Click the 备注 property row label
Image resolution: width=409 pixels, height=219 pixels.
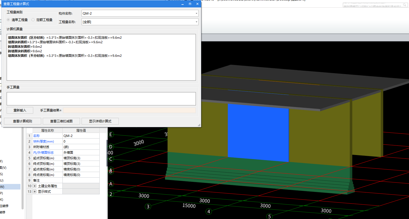[36, 180]
